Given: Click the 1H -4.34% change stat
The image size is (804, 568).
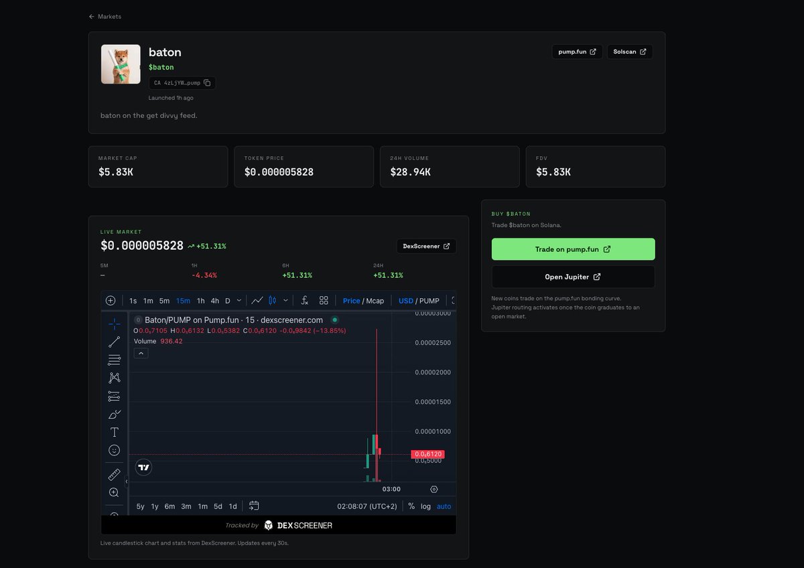Looking at the screenshot, I should [204, 271].
